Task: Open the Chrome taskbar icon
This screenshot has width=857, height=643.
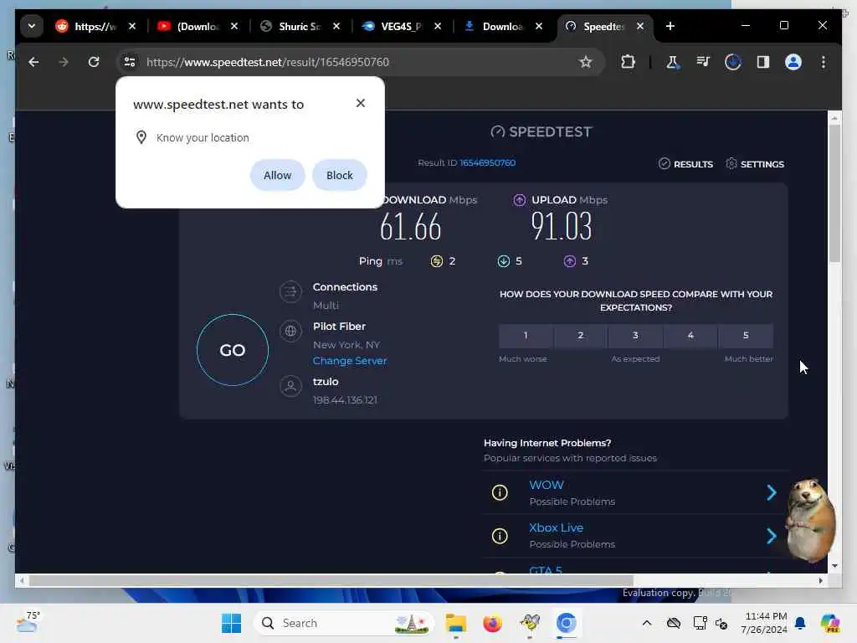Action: 567,623
